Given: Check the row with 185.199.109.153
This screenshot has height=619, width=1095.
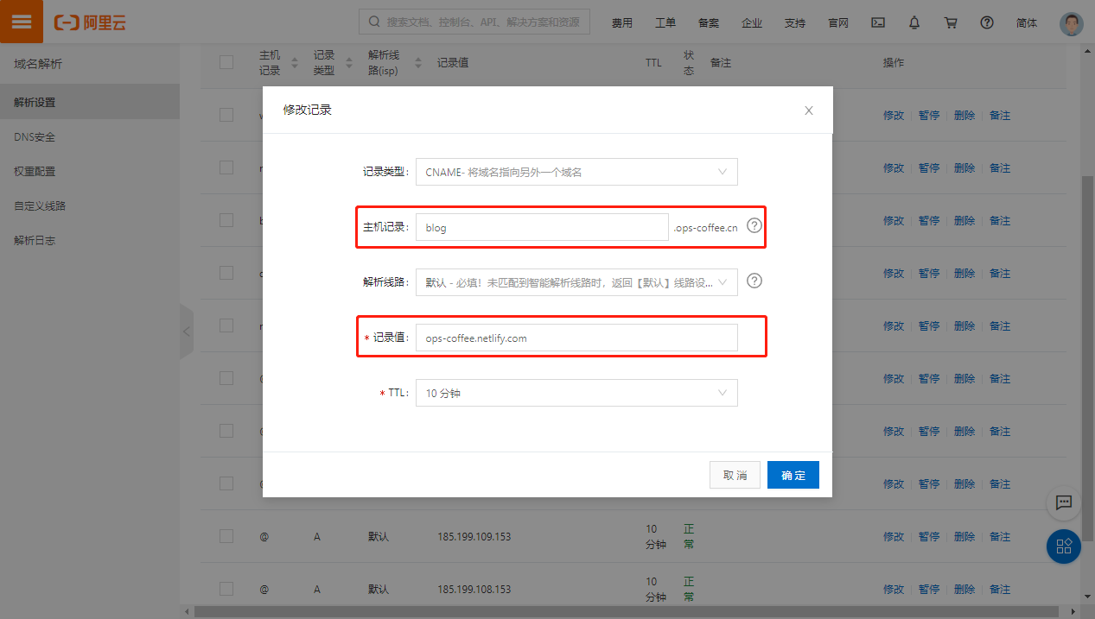Looking at the screenshot, I should (x=226, y=536).
